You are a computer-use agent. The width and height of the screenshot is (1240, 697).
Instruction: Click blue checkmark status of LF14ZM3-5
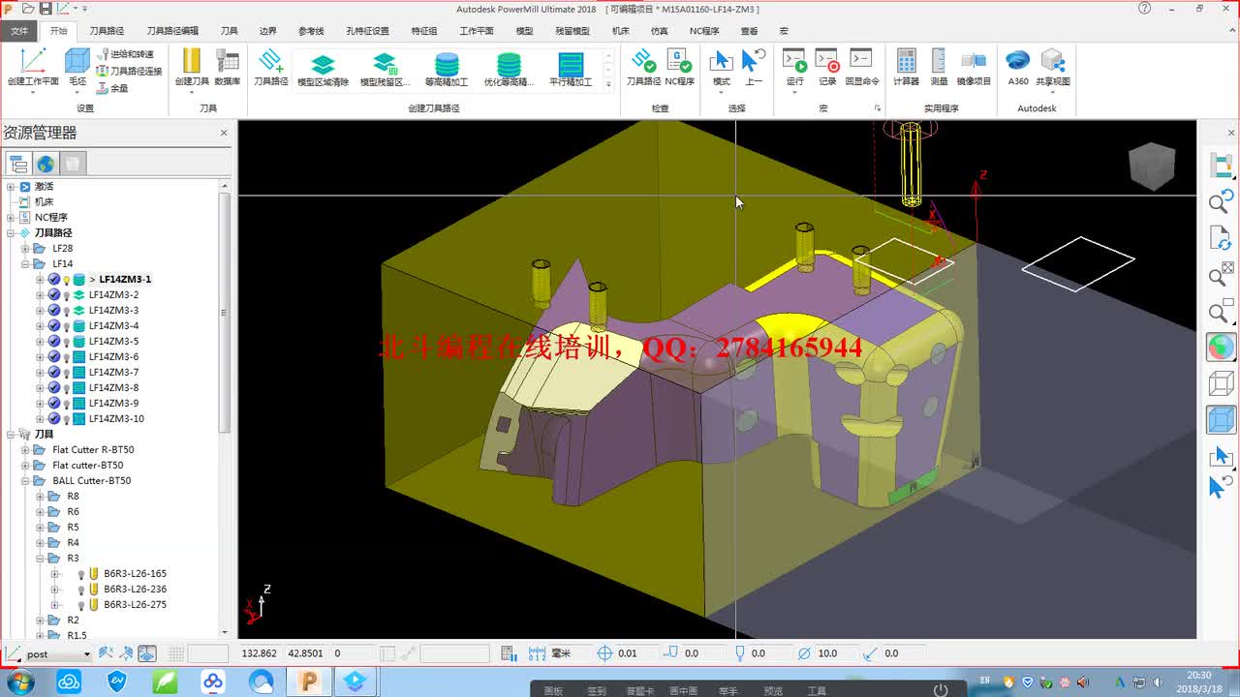click(x=54, y=342)
